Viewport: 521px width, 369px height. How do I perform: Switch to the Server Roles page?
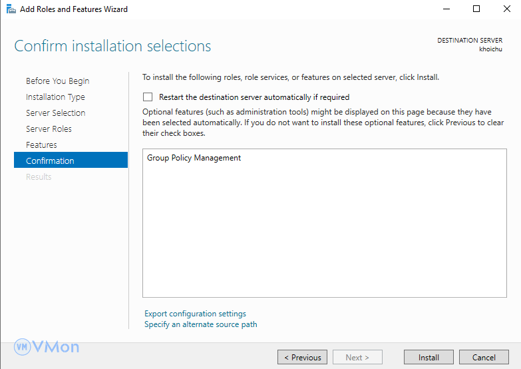pos(49,129)
